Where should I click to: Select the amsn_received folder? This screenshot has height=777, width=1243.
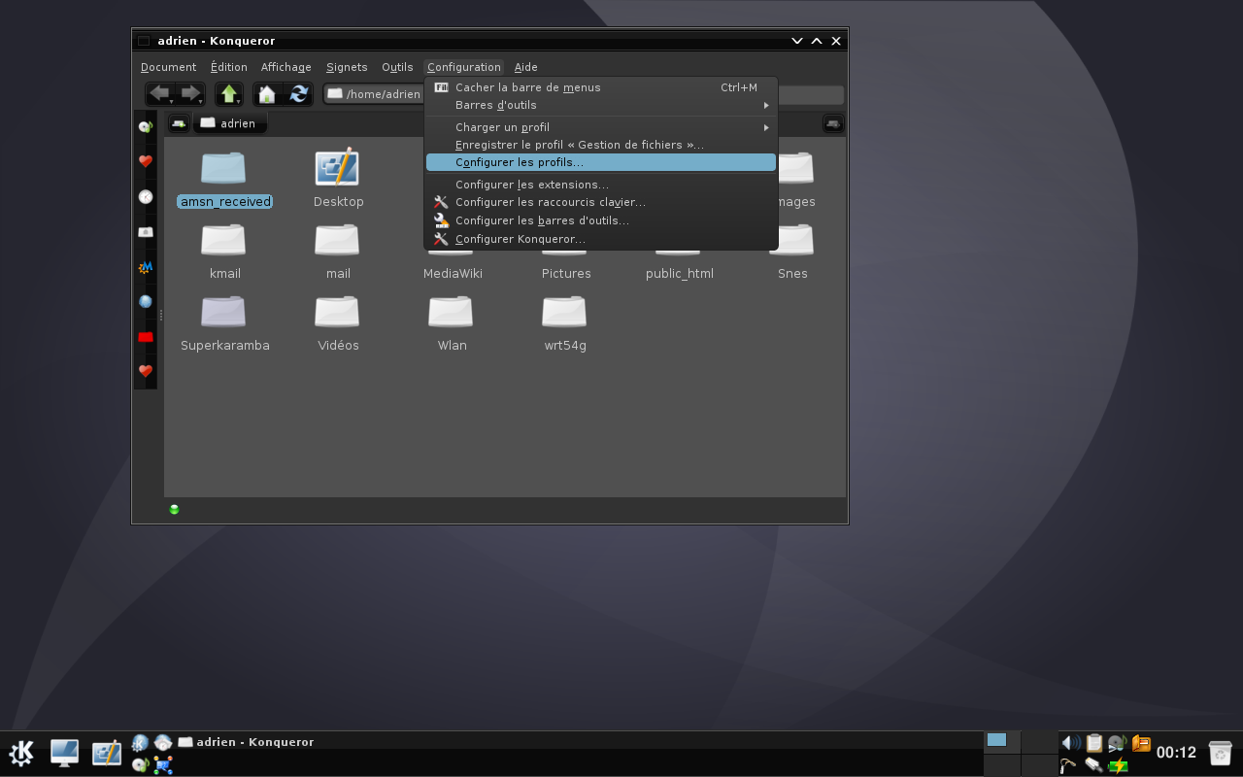[224, 178]
